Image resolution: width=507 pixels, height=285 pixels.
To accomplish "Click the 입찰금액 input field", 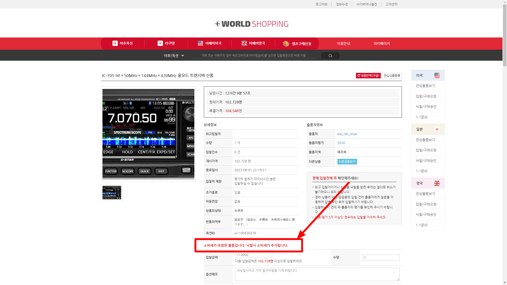I will point(253,255).
